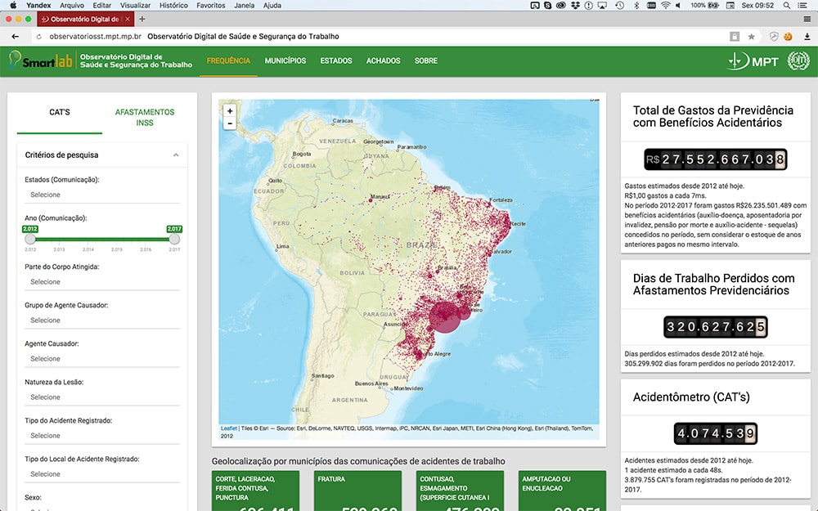Open Tipo do Acidente Registrado dropdown
The width and height of the screenshot is (818, 511).
pyautogui.click(x=102, y=436)
